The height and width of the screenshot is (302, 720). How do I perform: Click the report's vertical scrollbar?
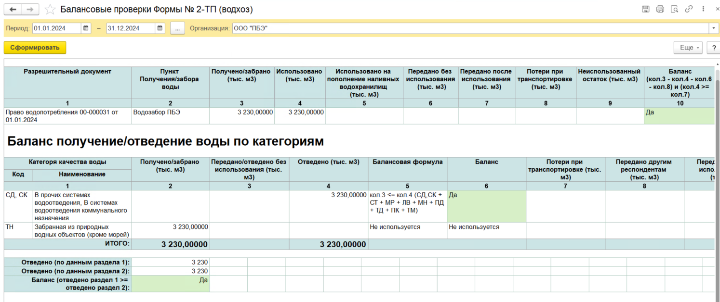(x=717, y=180)
